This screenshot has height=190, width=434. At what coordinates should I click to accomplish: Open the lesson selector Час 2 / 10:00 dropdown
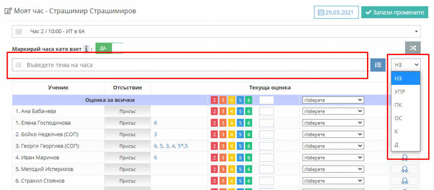click(216, 31)
